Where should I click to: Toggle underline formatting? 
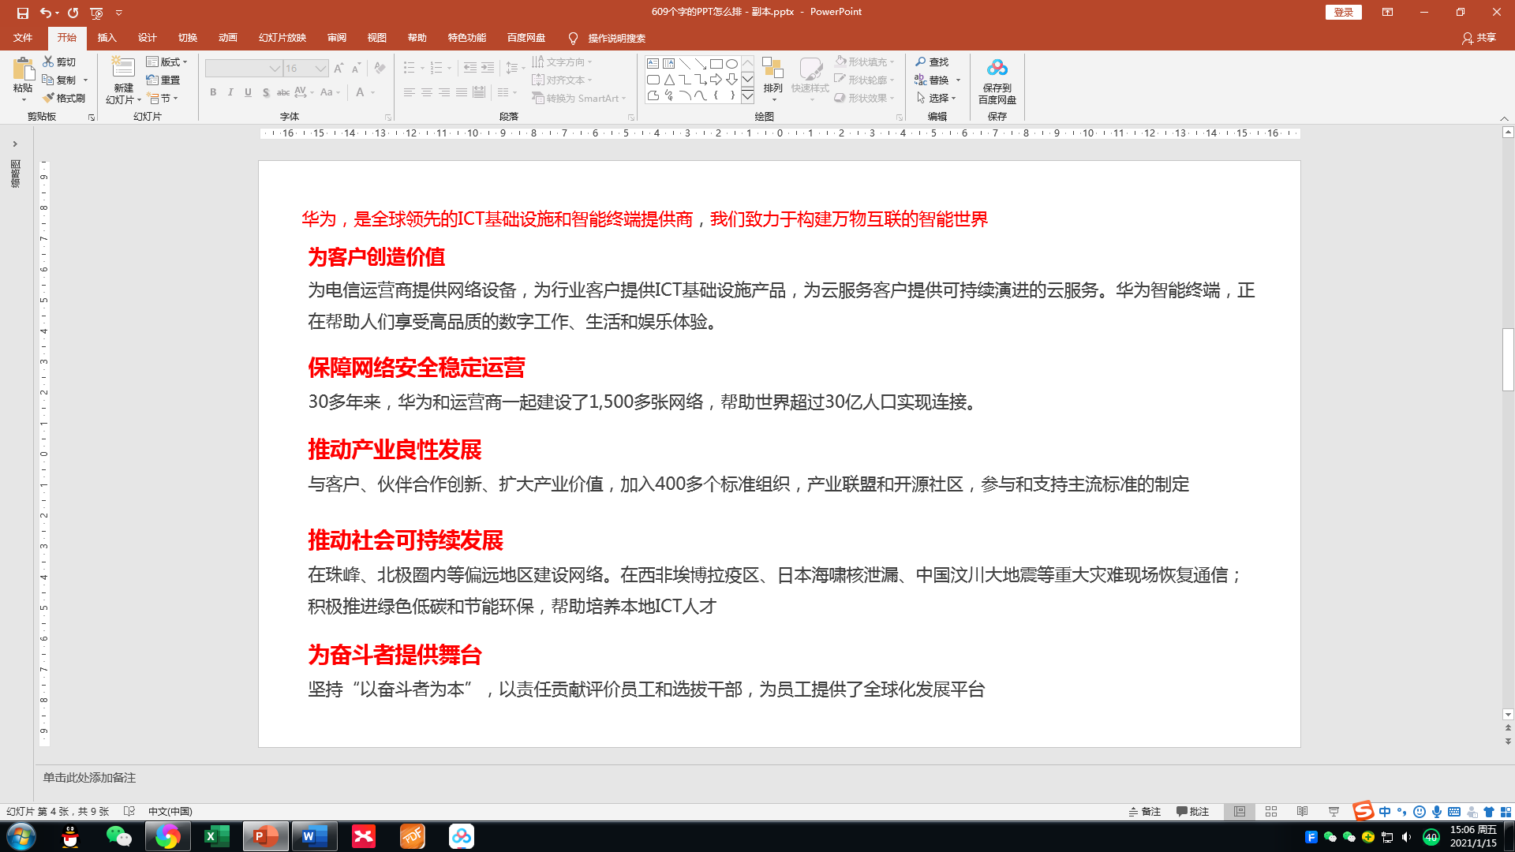(x=248, y=92)
